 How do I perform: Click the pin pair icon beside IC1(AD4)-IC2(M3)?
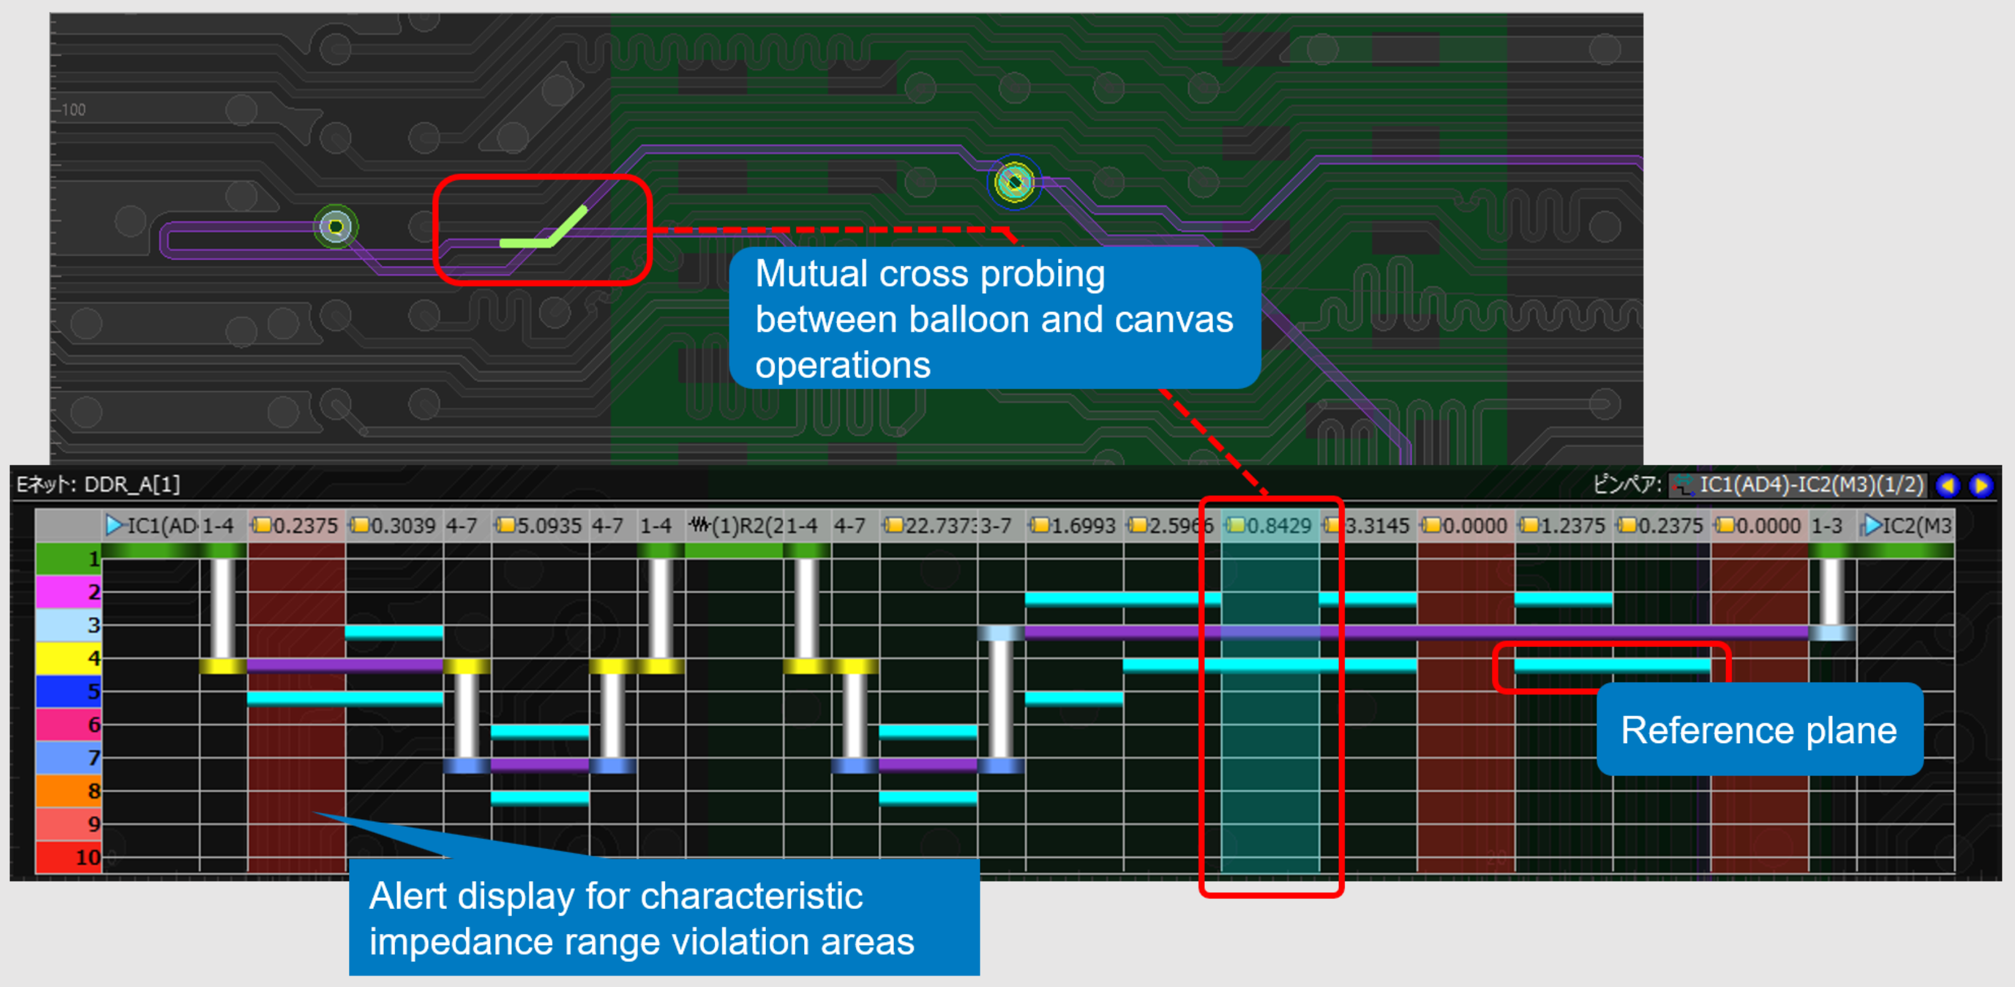1684,485
